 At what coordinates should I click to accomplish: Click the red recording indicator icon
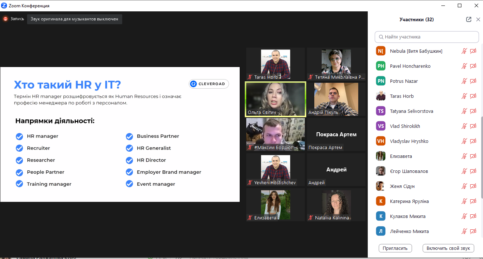coord(5,19)
